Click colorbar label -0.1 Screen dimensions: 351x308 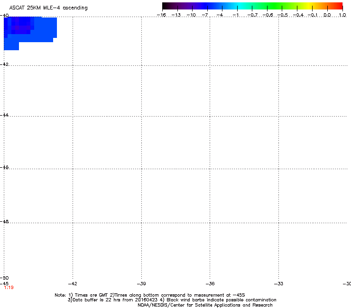[x=313, y=15]
